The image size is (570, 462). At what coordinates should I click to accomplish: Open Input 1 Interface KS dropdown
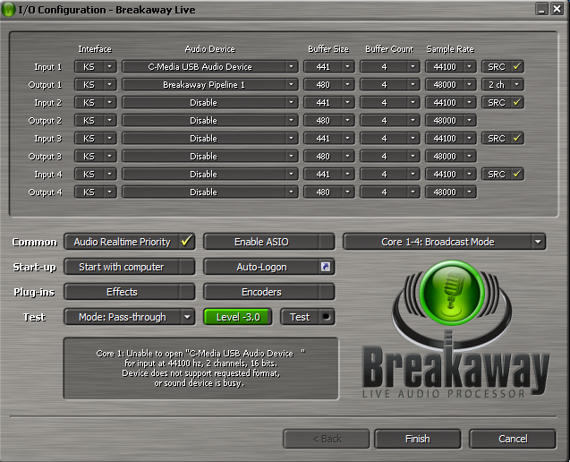(x=96, y=66)
